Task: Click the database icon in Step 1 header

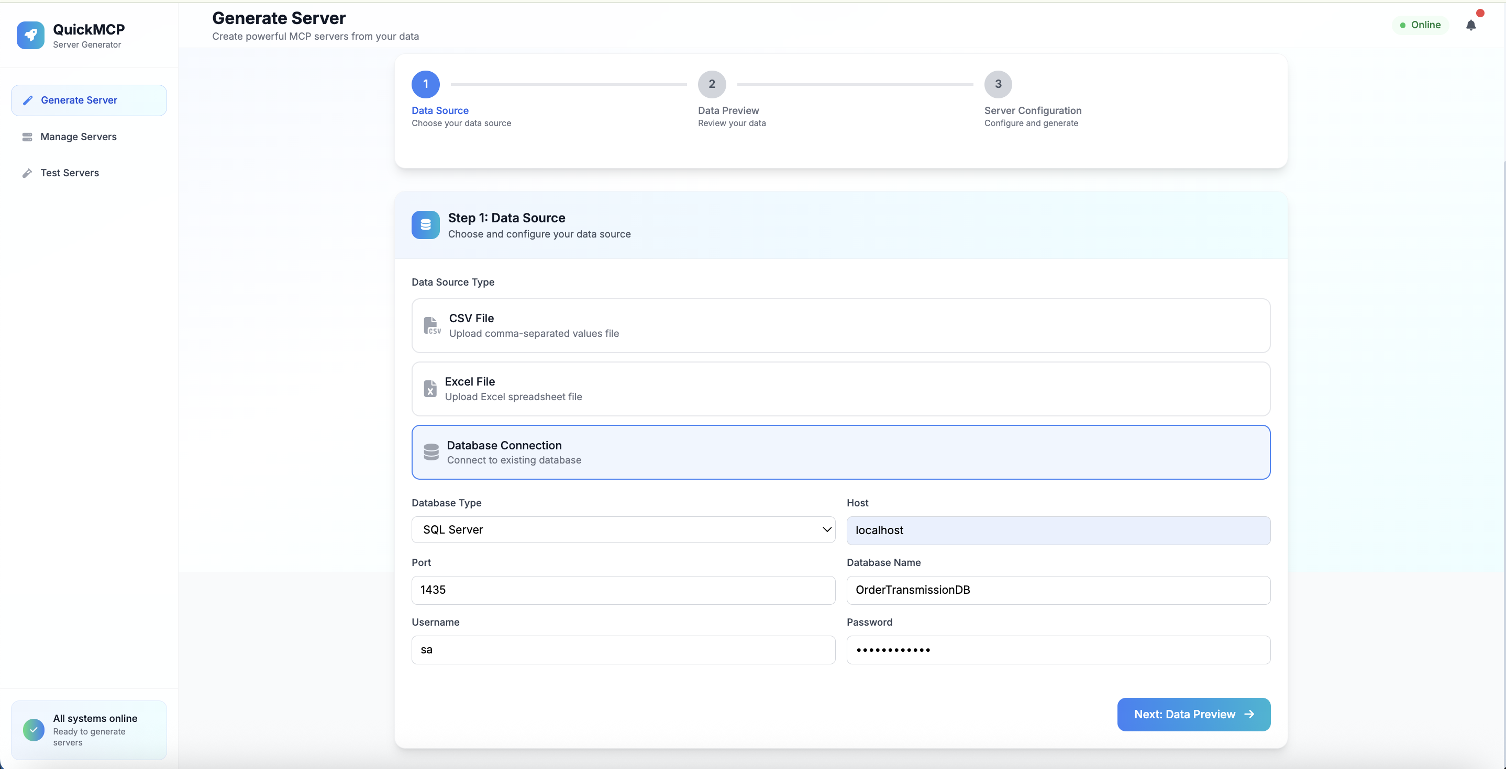Action: [x=425, y=225]
